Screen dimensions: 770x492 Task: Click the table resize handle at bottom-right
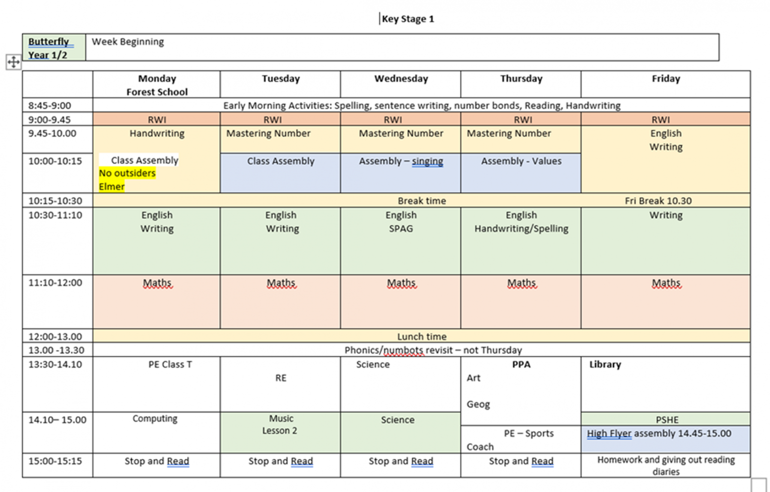tap(758, 485)
